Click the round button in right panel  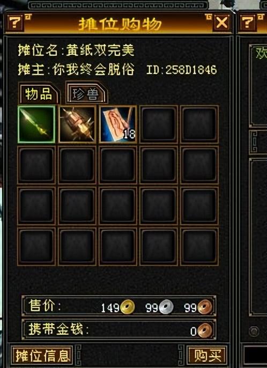[x=254, y=332]
